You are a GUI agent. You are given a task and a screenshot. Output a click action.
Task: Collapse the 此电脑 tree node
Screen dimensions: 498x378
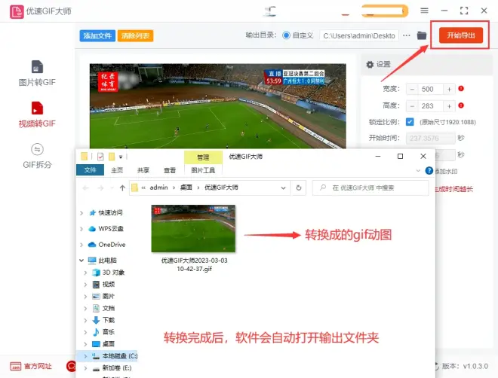pyautogui.click(x=81, y=261)
